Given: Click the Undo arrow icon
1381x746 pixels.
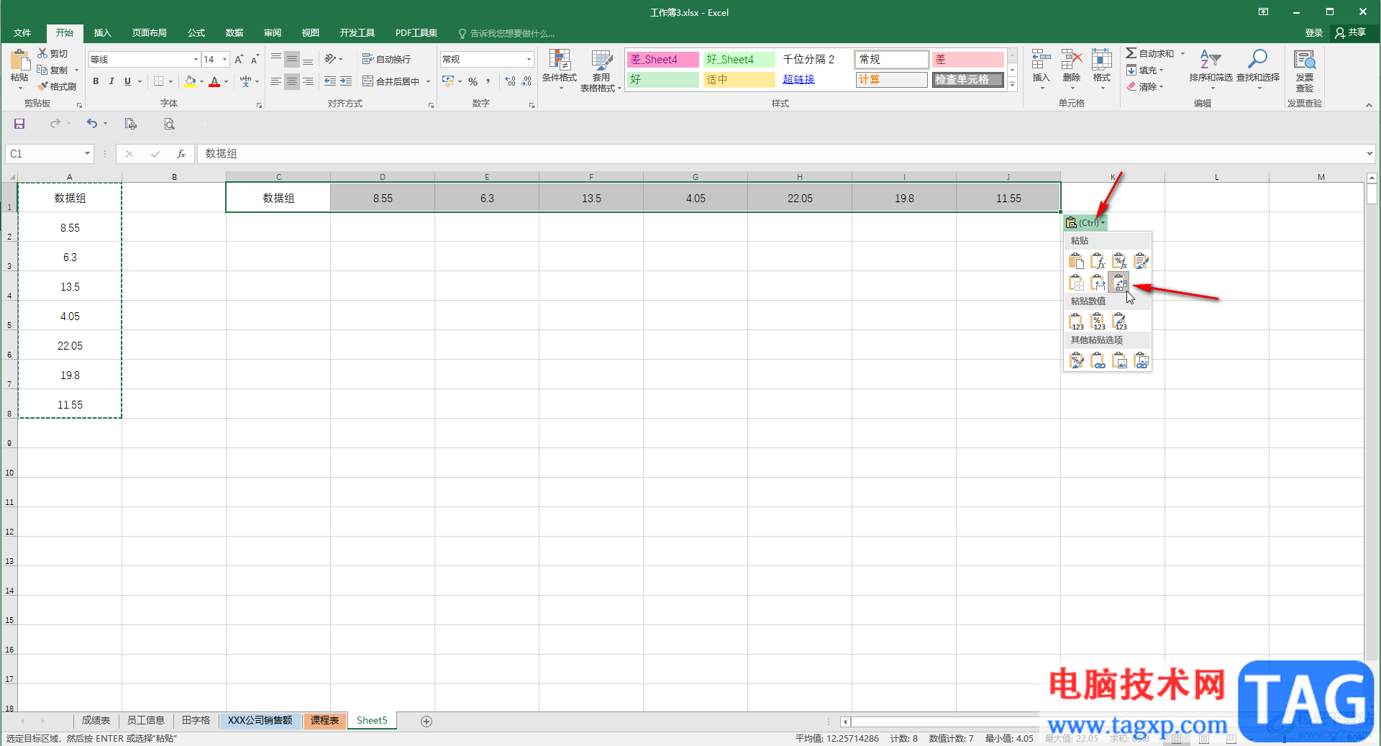Looking at the screenshot, I should click(x=91, y=124).
